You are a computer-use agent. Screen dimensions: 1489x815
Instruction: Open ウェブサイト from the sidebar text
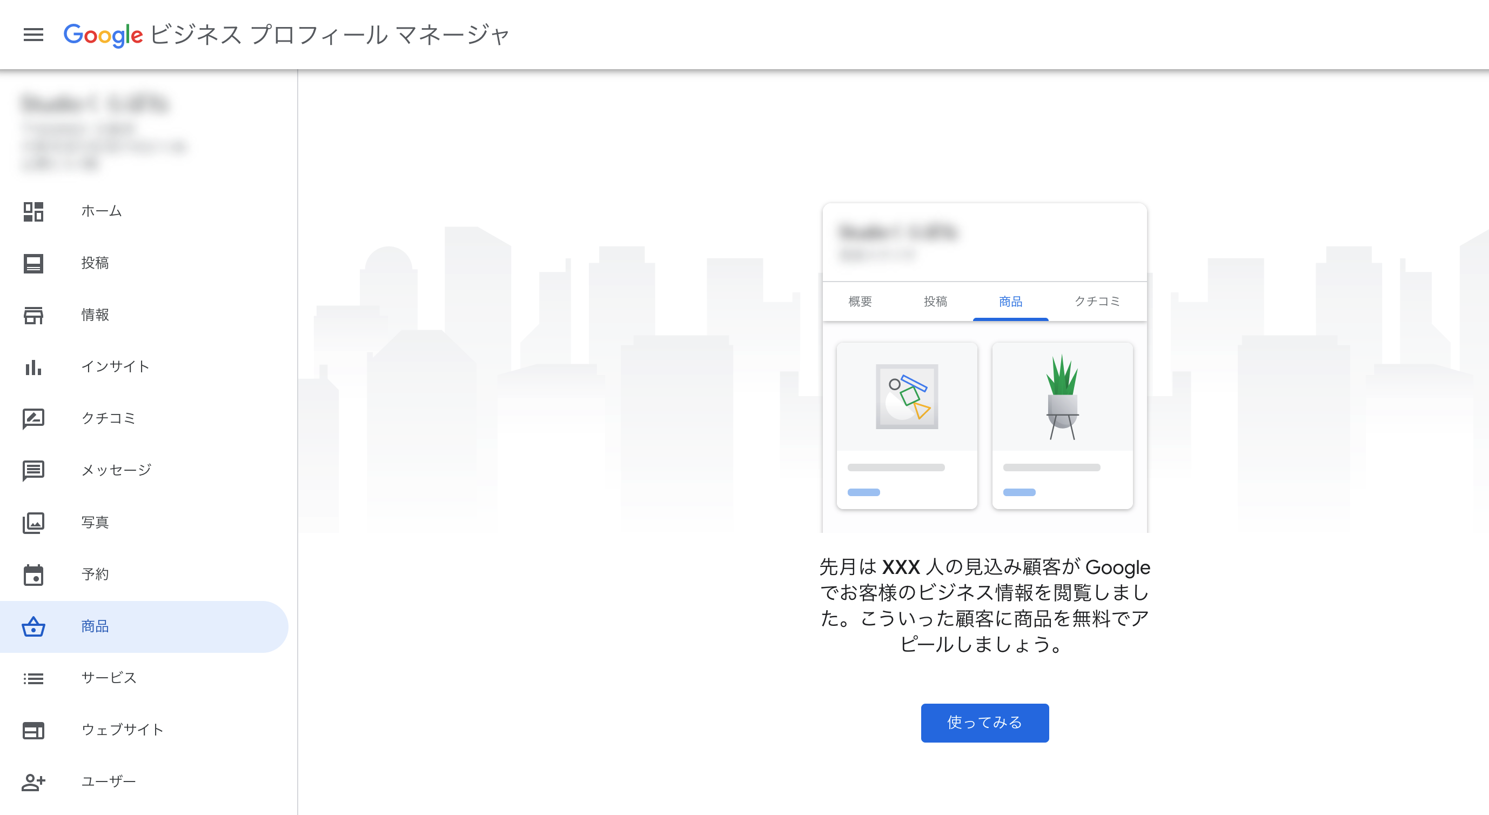coord(123,730)
